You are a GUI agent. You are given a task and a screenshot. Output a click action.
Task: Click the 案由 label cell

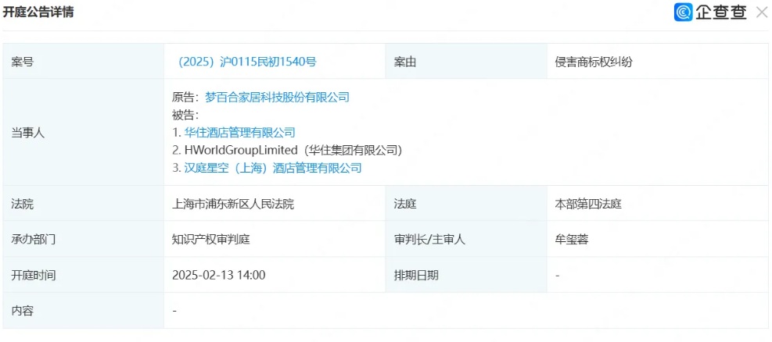pos(465,62)
